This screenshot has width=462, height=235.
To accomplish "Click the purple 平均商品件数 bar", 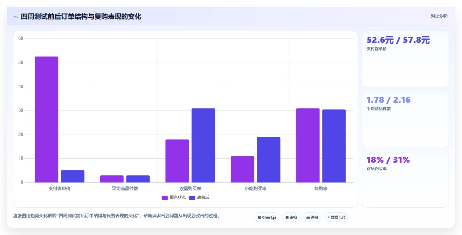I will click(112, 179).
